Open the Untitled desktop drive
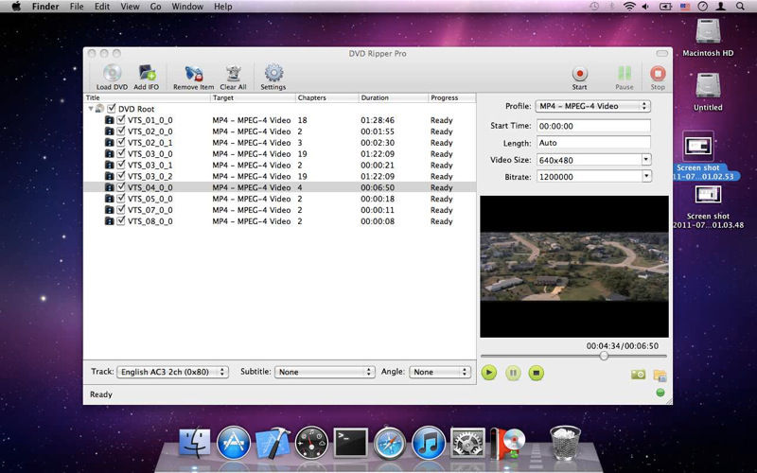757x473 pixels. (x=708, y=86)
